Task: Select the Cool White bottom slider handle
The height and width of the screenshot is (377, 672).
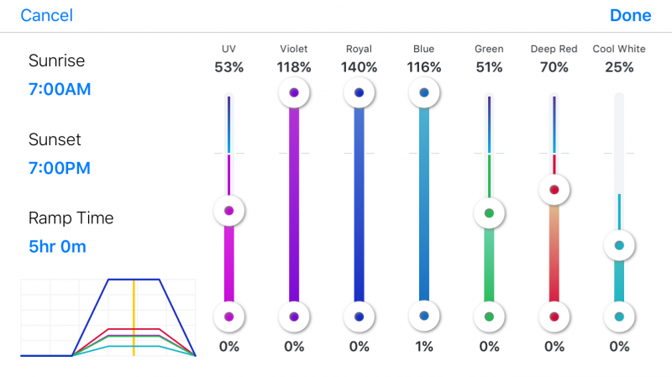Action: tap(619, 317)
